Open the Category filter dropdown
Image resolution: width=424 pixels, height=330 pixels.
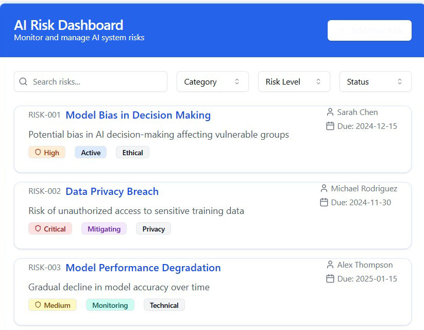pos(213,81)
